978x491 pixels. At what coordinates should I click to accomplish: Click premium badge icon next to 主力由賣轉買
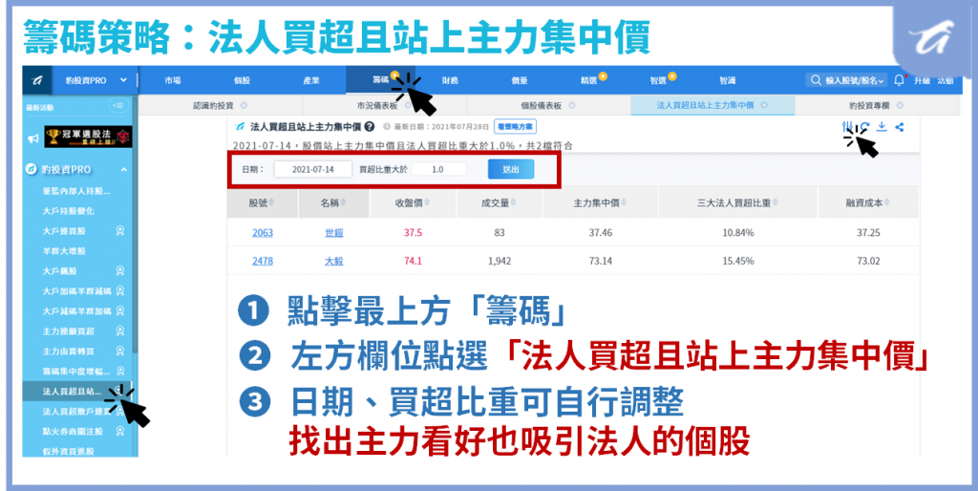(120, 351)
